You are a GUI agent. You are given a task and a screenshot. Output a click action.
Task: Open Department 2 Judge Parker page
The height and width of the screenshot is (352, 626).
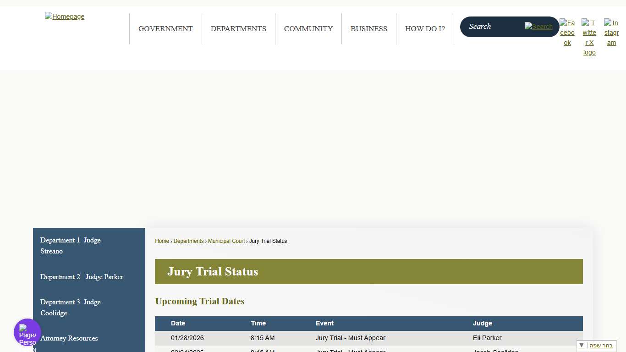click(x=82, y=277)
